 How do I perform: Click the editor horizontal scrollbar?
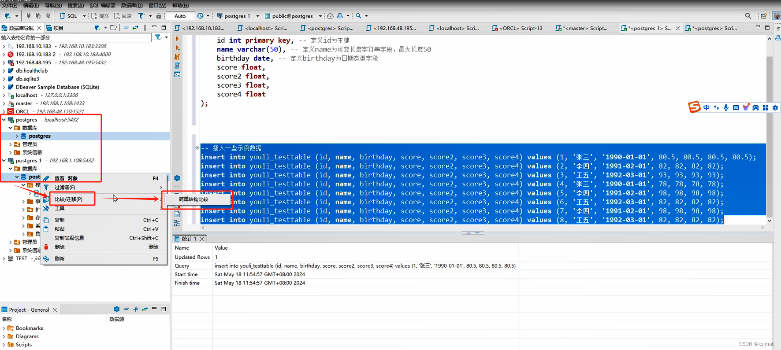pos(483,228)
